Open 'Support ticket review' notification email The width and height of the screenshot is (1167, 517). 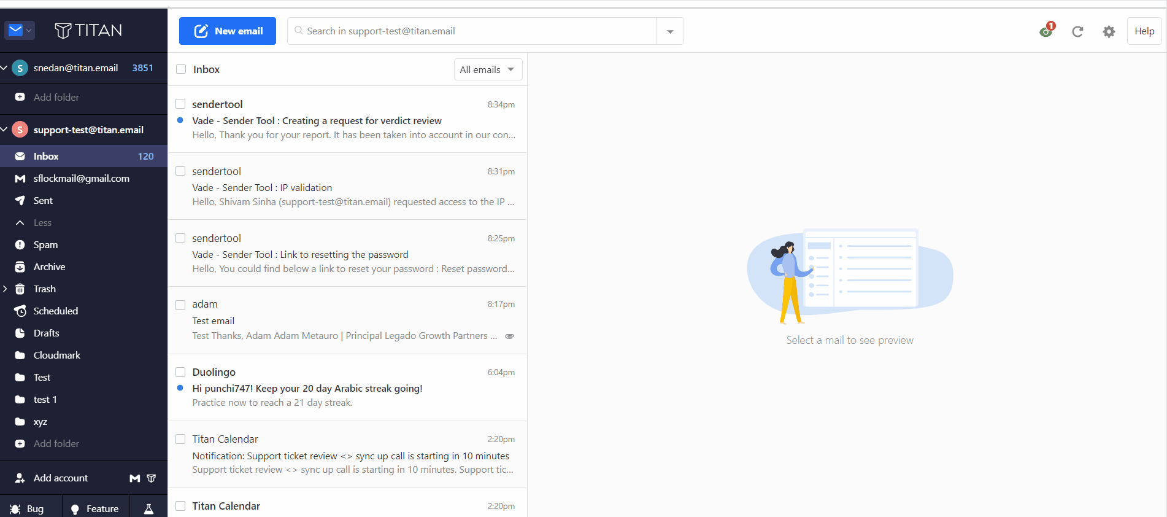pyautogui.click(x=347, y=454)
